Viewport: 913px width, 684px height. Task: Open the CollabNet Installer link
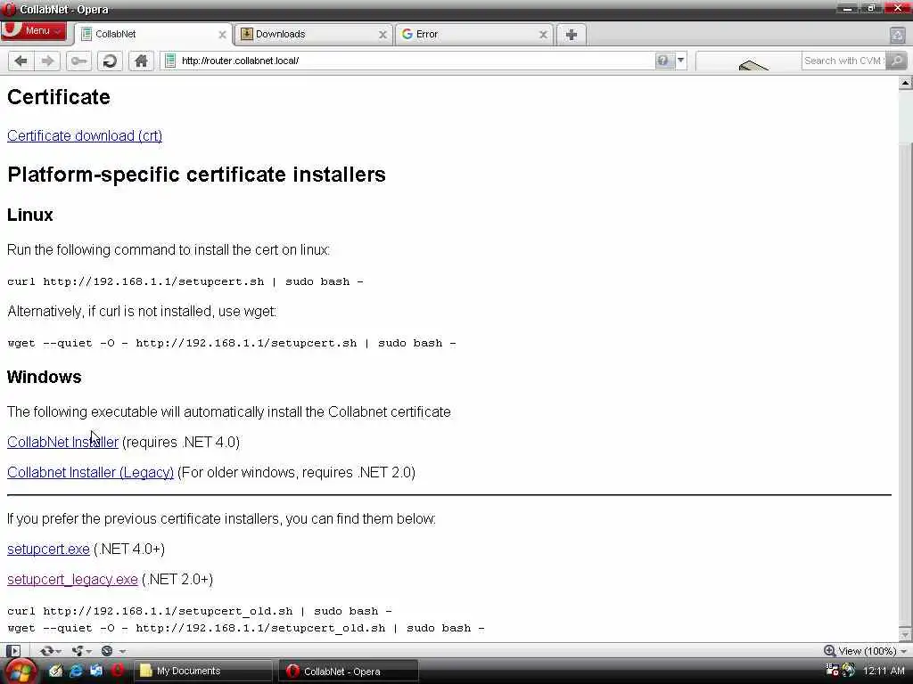(62, 442)
